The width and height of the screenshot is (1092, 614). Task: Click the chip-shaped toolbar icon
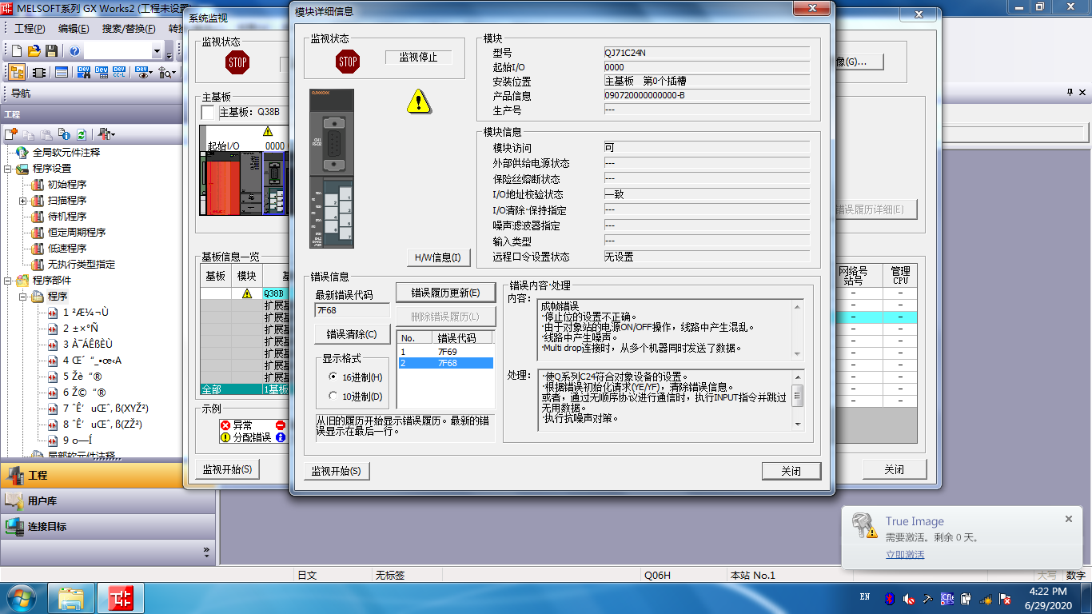point(38,72)
